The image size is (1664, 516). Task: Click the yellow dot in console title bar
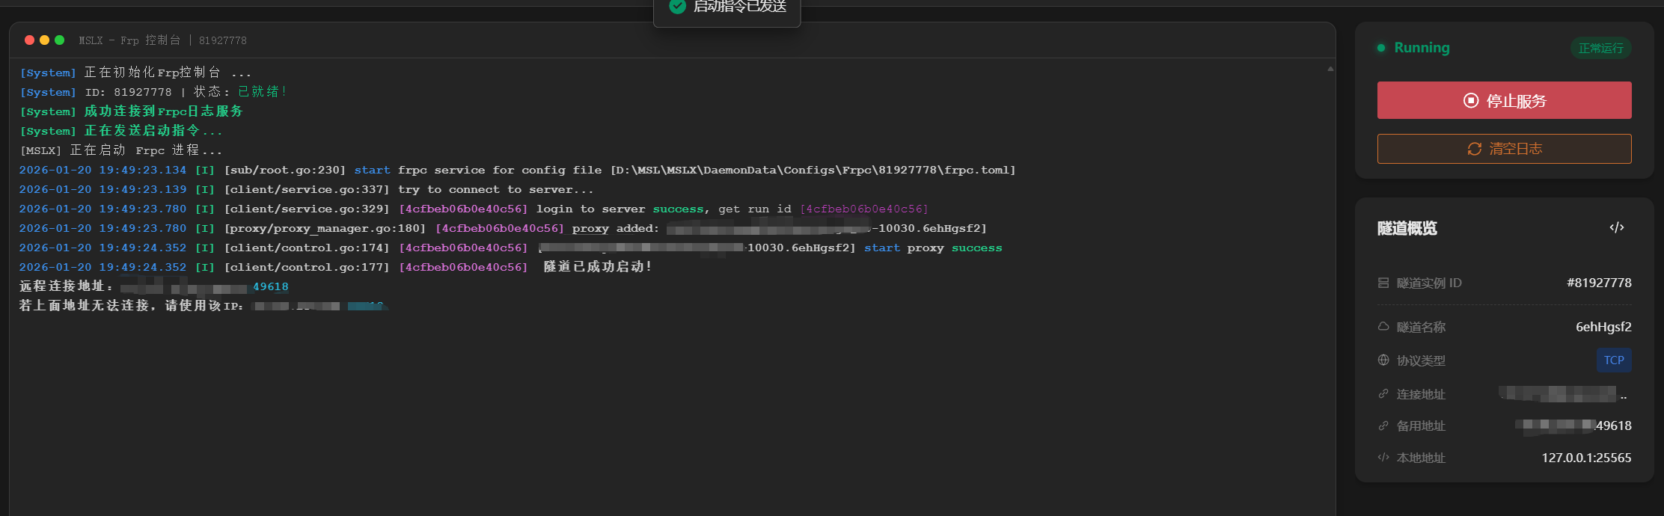pos(44,40)
